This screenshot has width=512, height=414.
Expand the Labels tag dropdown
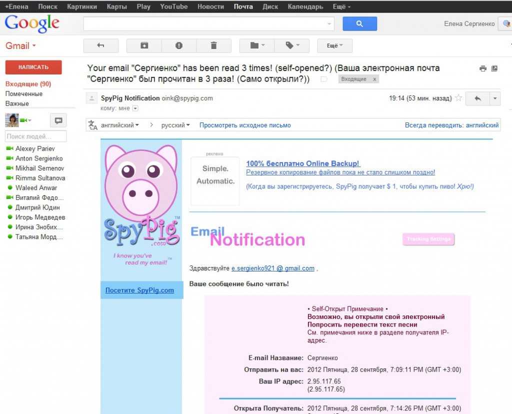tap(292, 45)
